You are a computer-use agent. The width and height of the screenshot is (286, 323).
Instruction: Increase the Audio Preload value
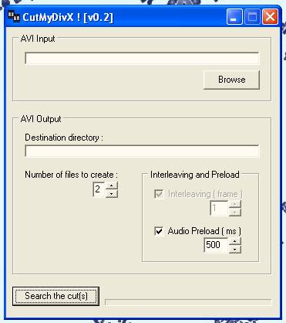click(234, 241)
